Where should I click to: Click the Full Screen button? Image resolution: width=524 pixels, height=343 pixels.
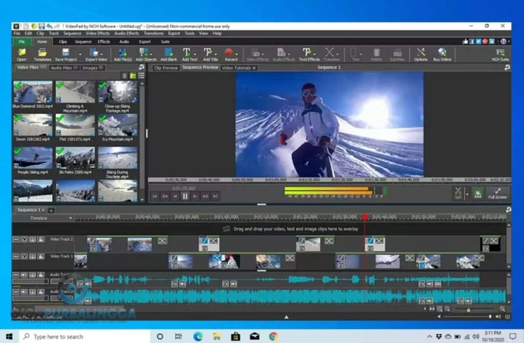coord(497,192)
